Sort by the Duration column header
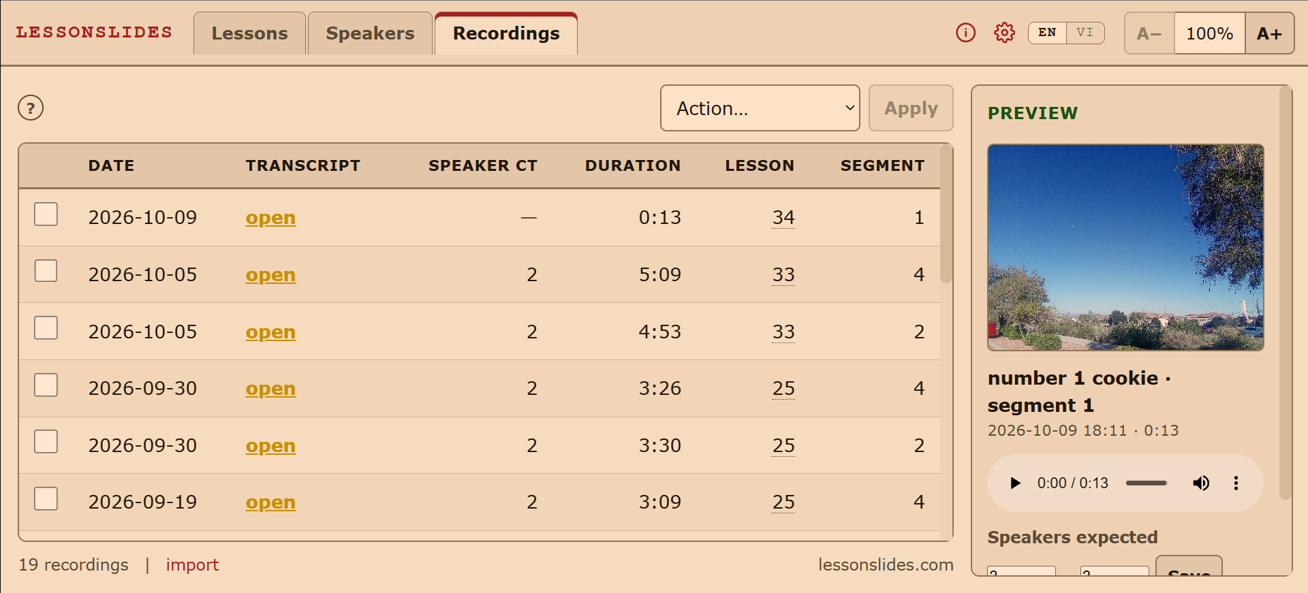Viewport: 1308px width, 593px height. (x=633, y=165)
